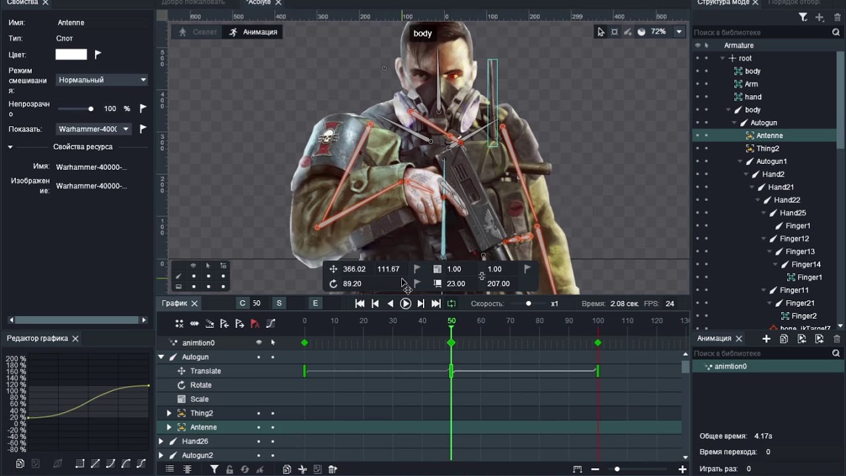Image resolution: width=846 pixels, height=476 pixels.
Task: Click the white color swatch for Цвет
Action: [x=71, y=54]
